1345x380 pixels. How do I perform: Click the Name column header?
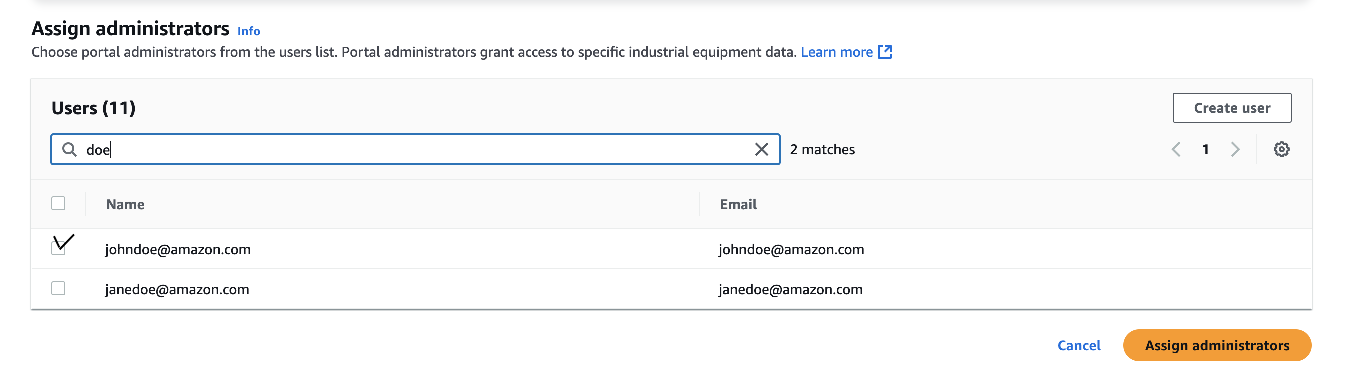125,204
